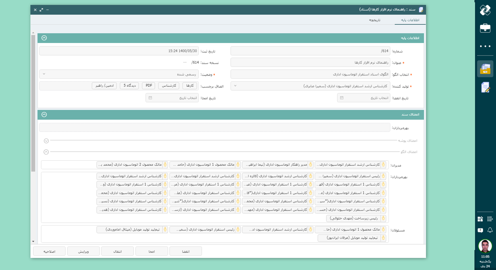Open the notifications bell icon
The width and height of the screenshot is (496, 270).
tap(490, 230)
